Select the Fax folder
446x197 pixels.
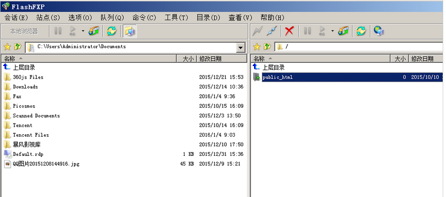click(x=17, y=96)
